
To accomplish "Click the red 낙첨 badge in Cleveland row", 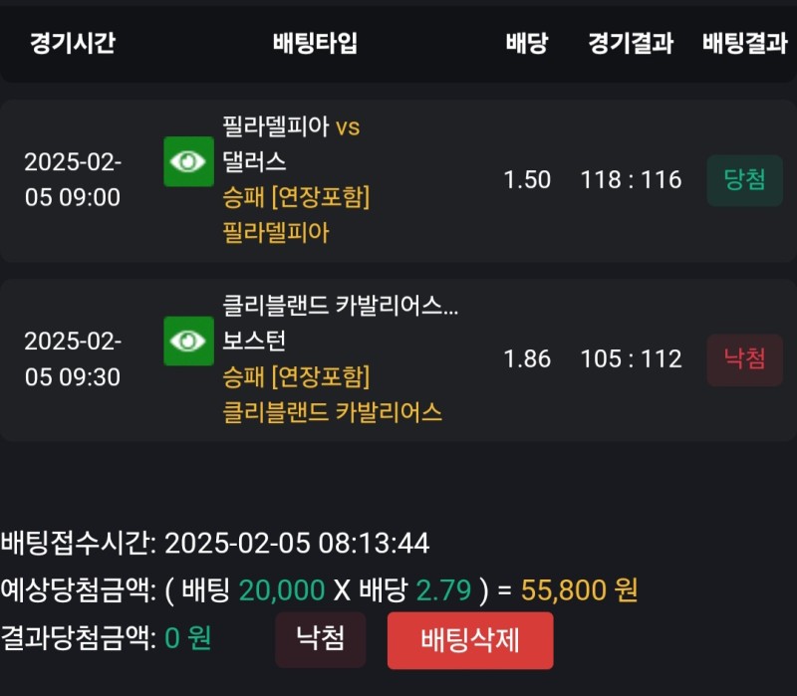I will 744,359.
